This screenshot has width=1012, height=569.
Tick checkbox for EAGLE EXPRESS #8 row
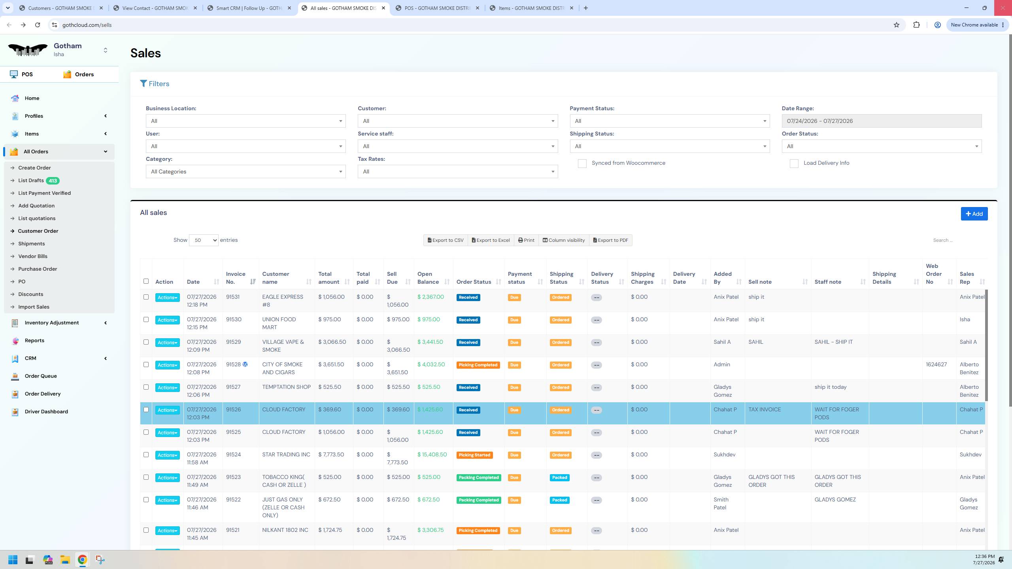tap(146, 297)
